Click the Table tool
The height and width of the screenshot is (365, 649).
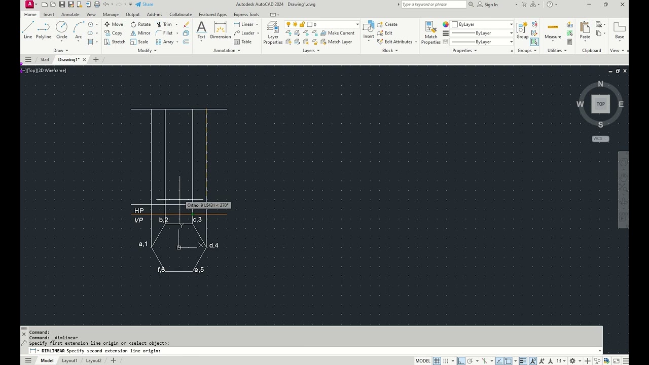[242, 42]
